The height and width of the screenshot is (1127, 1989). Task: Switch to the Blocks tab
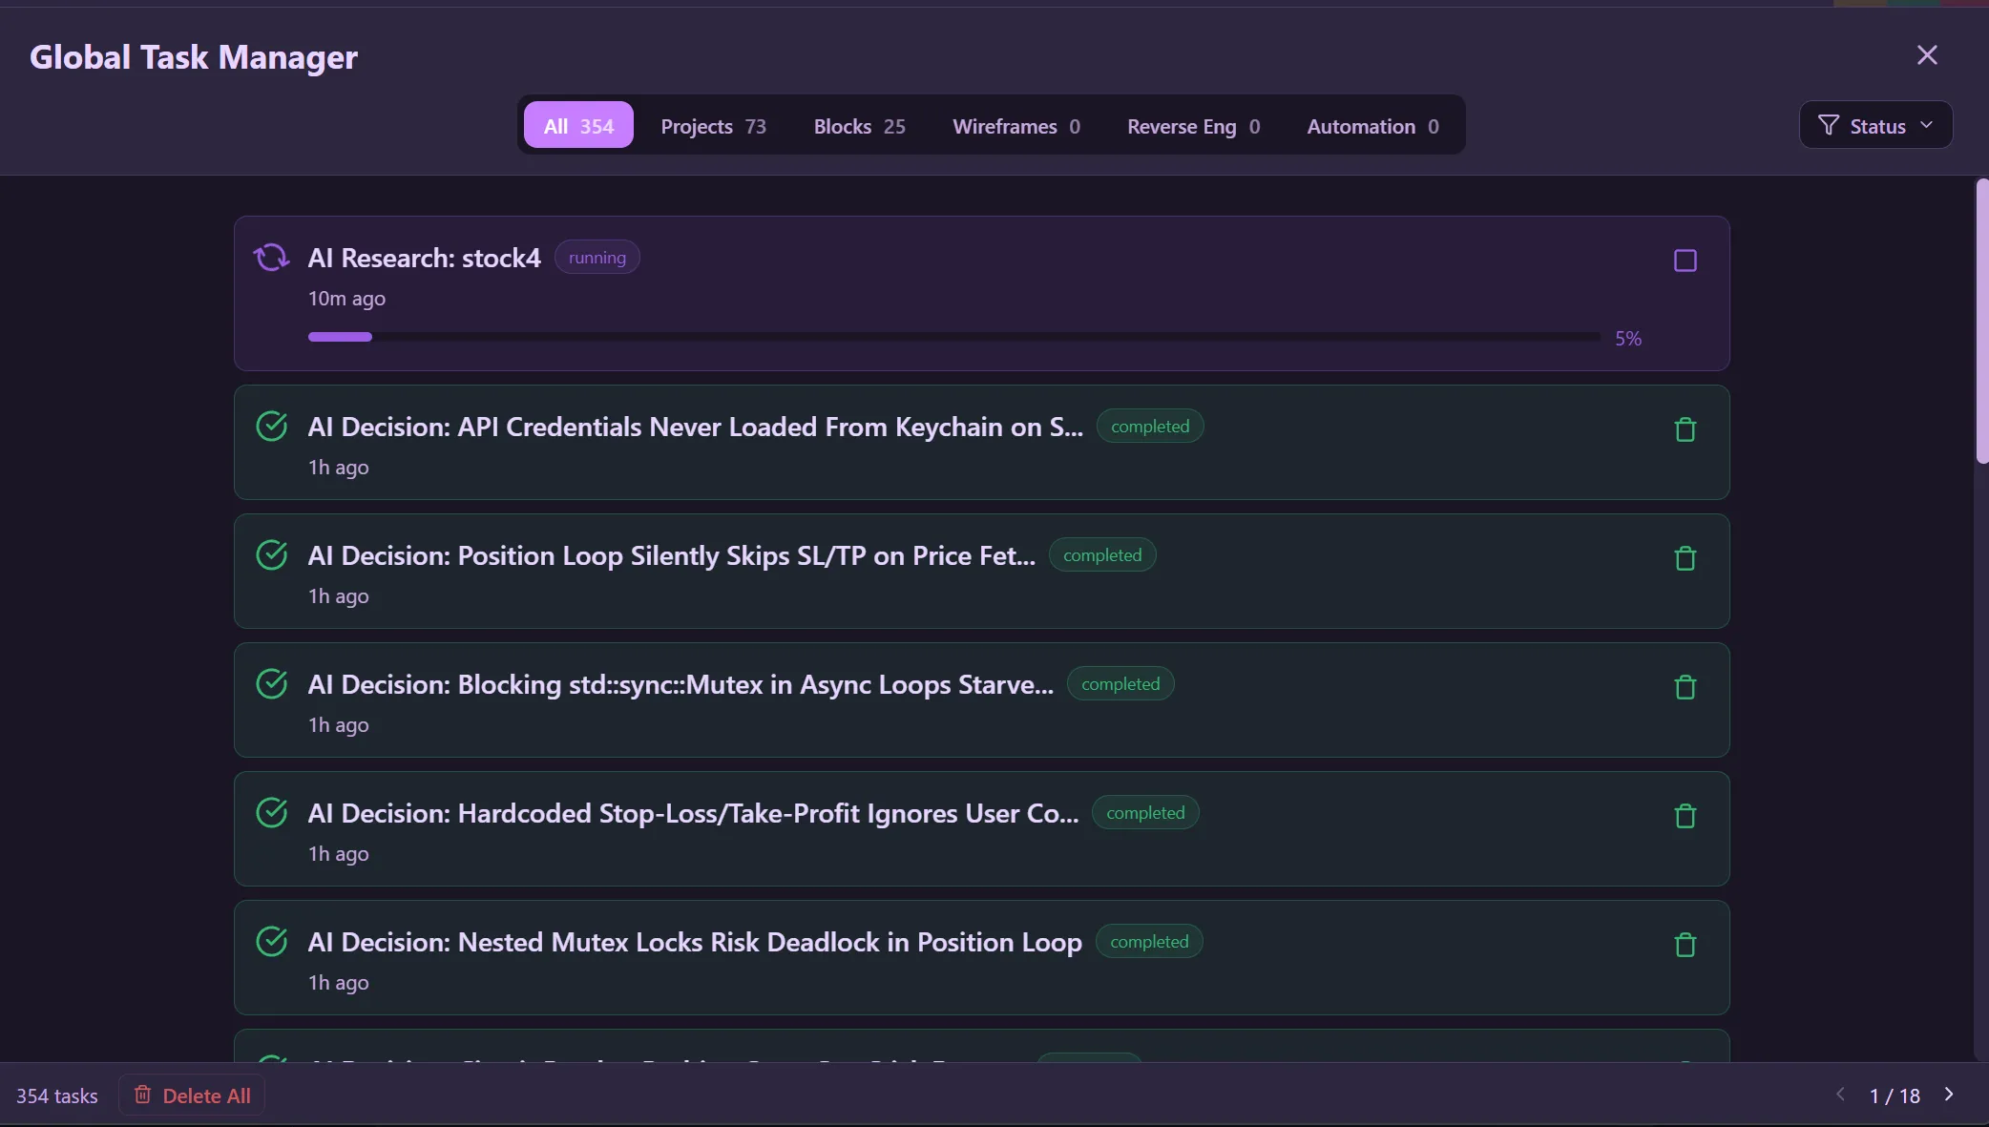tap(859, 125)
